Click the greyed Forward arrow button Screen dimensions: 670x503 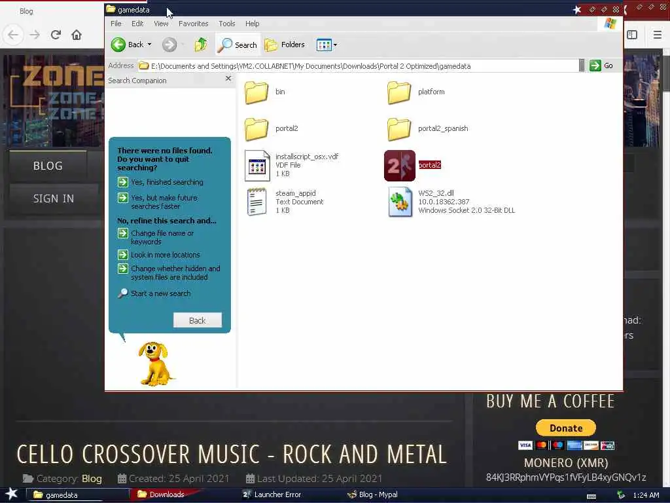click(x=169, y=45)
